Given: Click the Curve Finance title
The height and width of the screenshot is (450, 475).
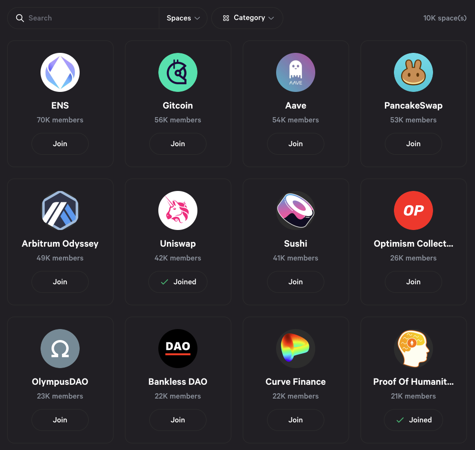Looking at the screenshot, I should coord(296,381).
